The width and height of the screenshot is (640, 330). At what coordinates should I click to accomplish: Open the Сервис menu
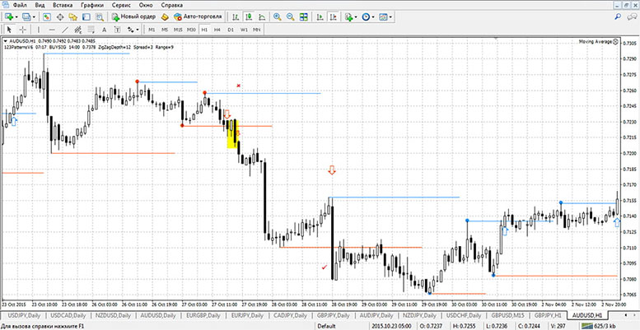[121, 5]
